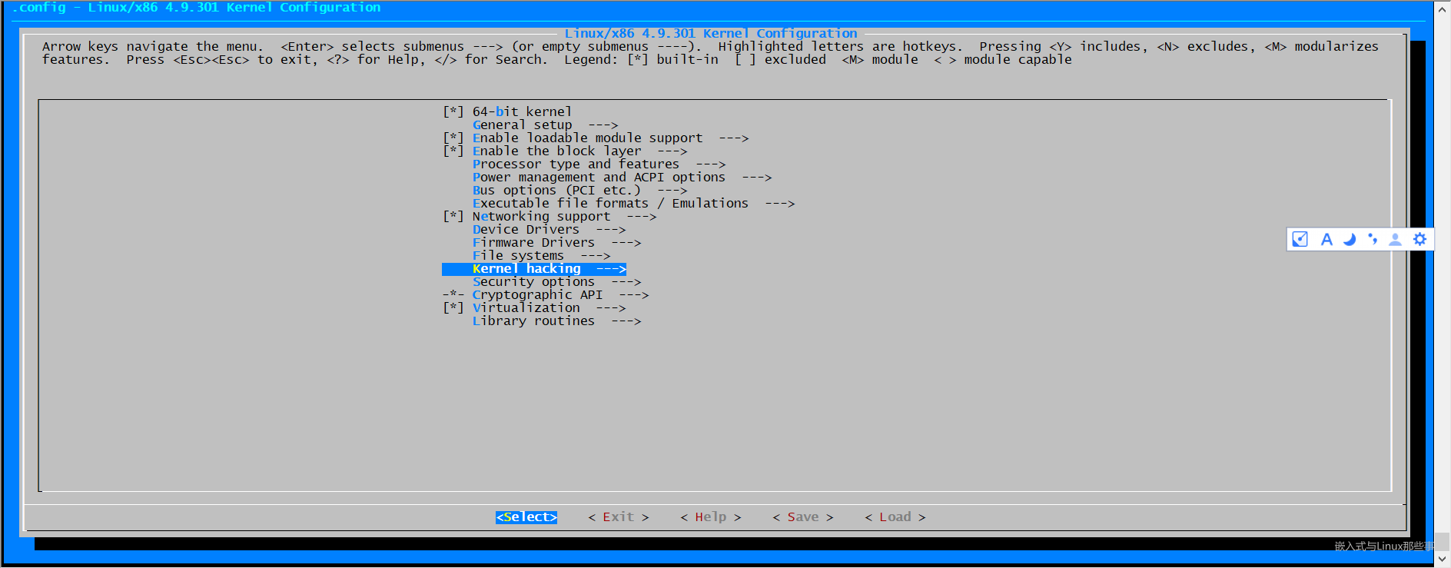
Task: Open the Help button in the bottom bar
Action: click(710, 517)
